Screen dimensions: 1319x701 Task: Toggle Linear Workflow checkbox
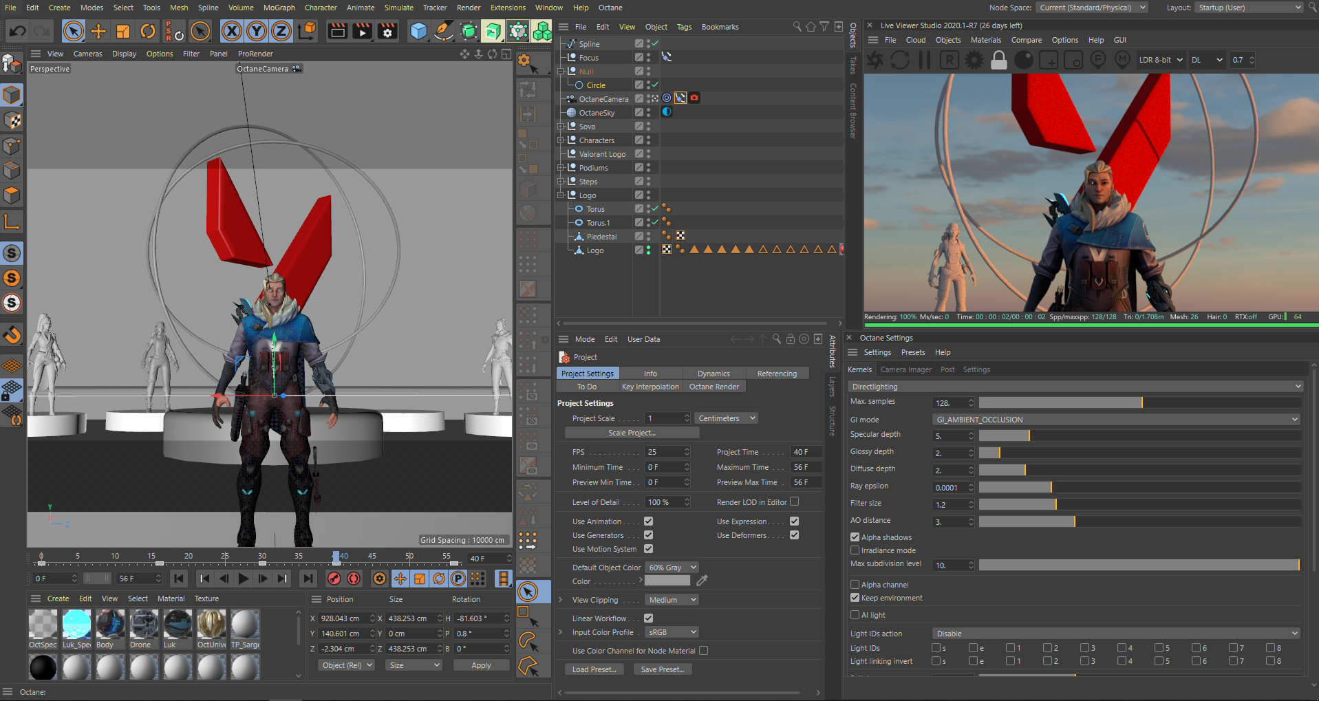point(648,618)
